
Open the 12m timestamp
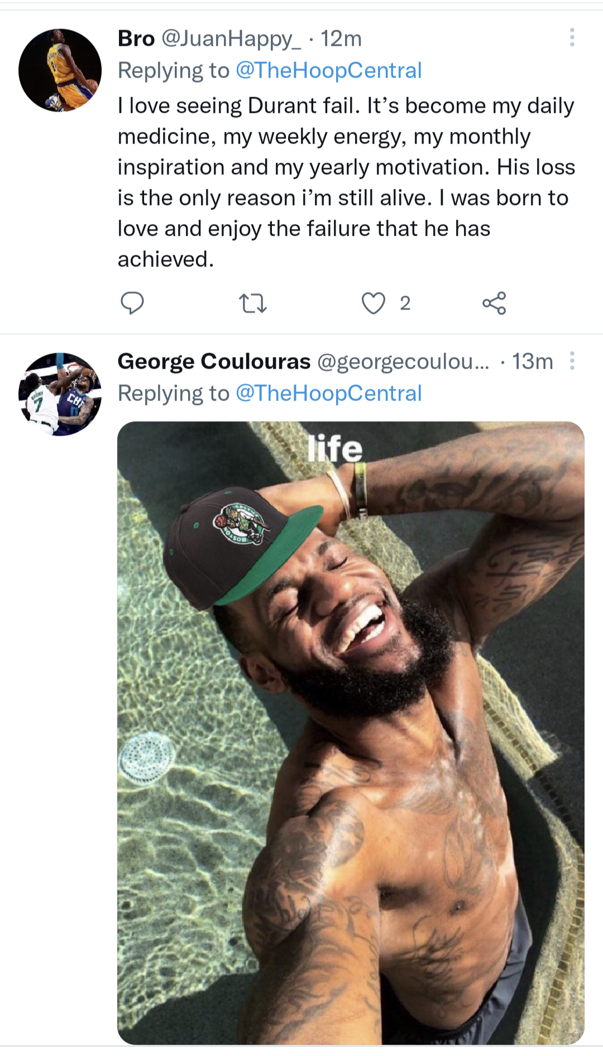341,39
